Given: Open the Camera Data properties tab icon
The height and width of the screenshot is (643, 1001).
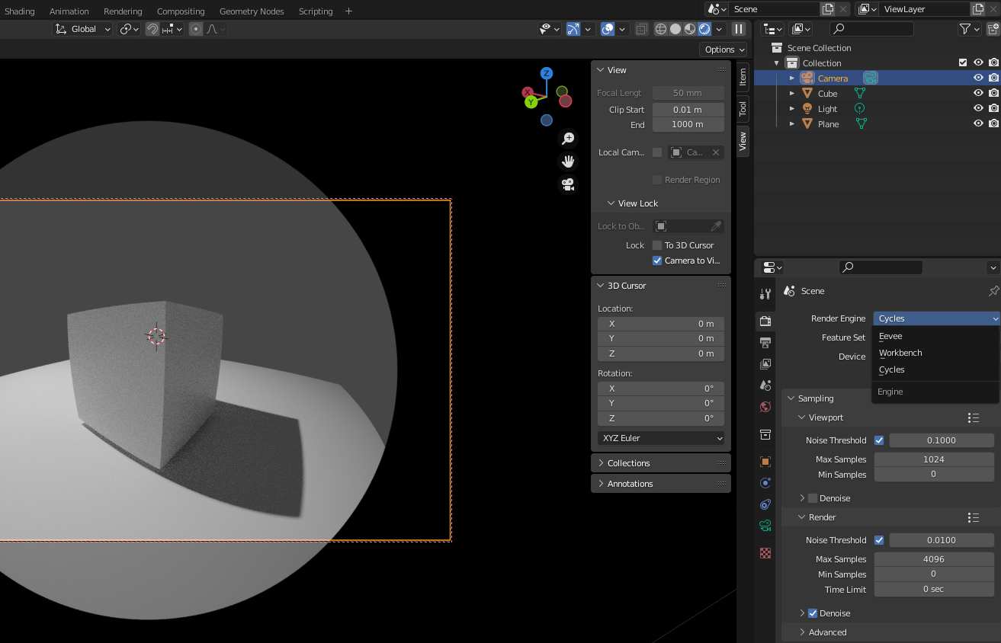Looking at the screenshot, I should coord(765,526).
